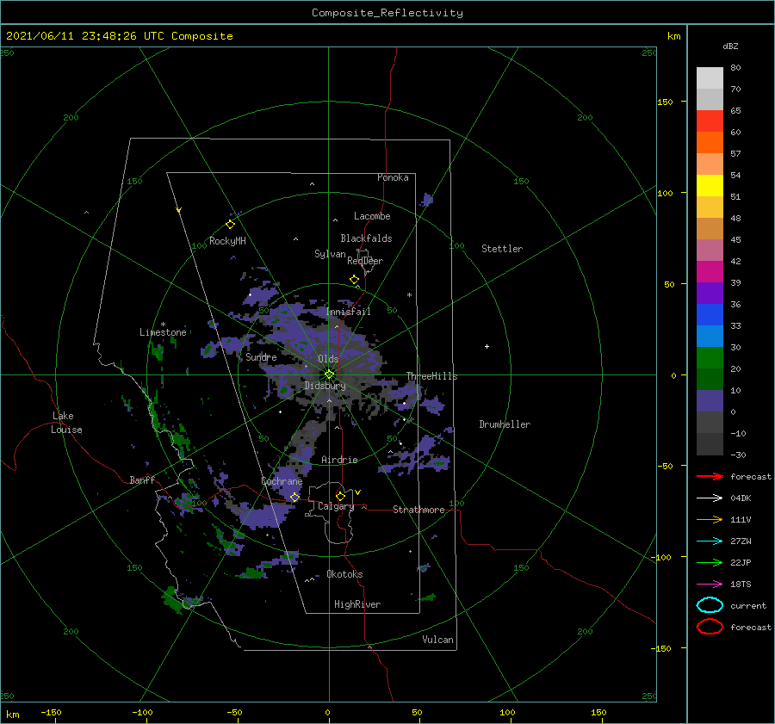The height and width of the screenshot is (724, 775).
Task: Click the red forecast arrow in legend
Action: (710, 476)
